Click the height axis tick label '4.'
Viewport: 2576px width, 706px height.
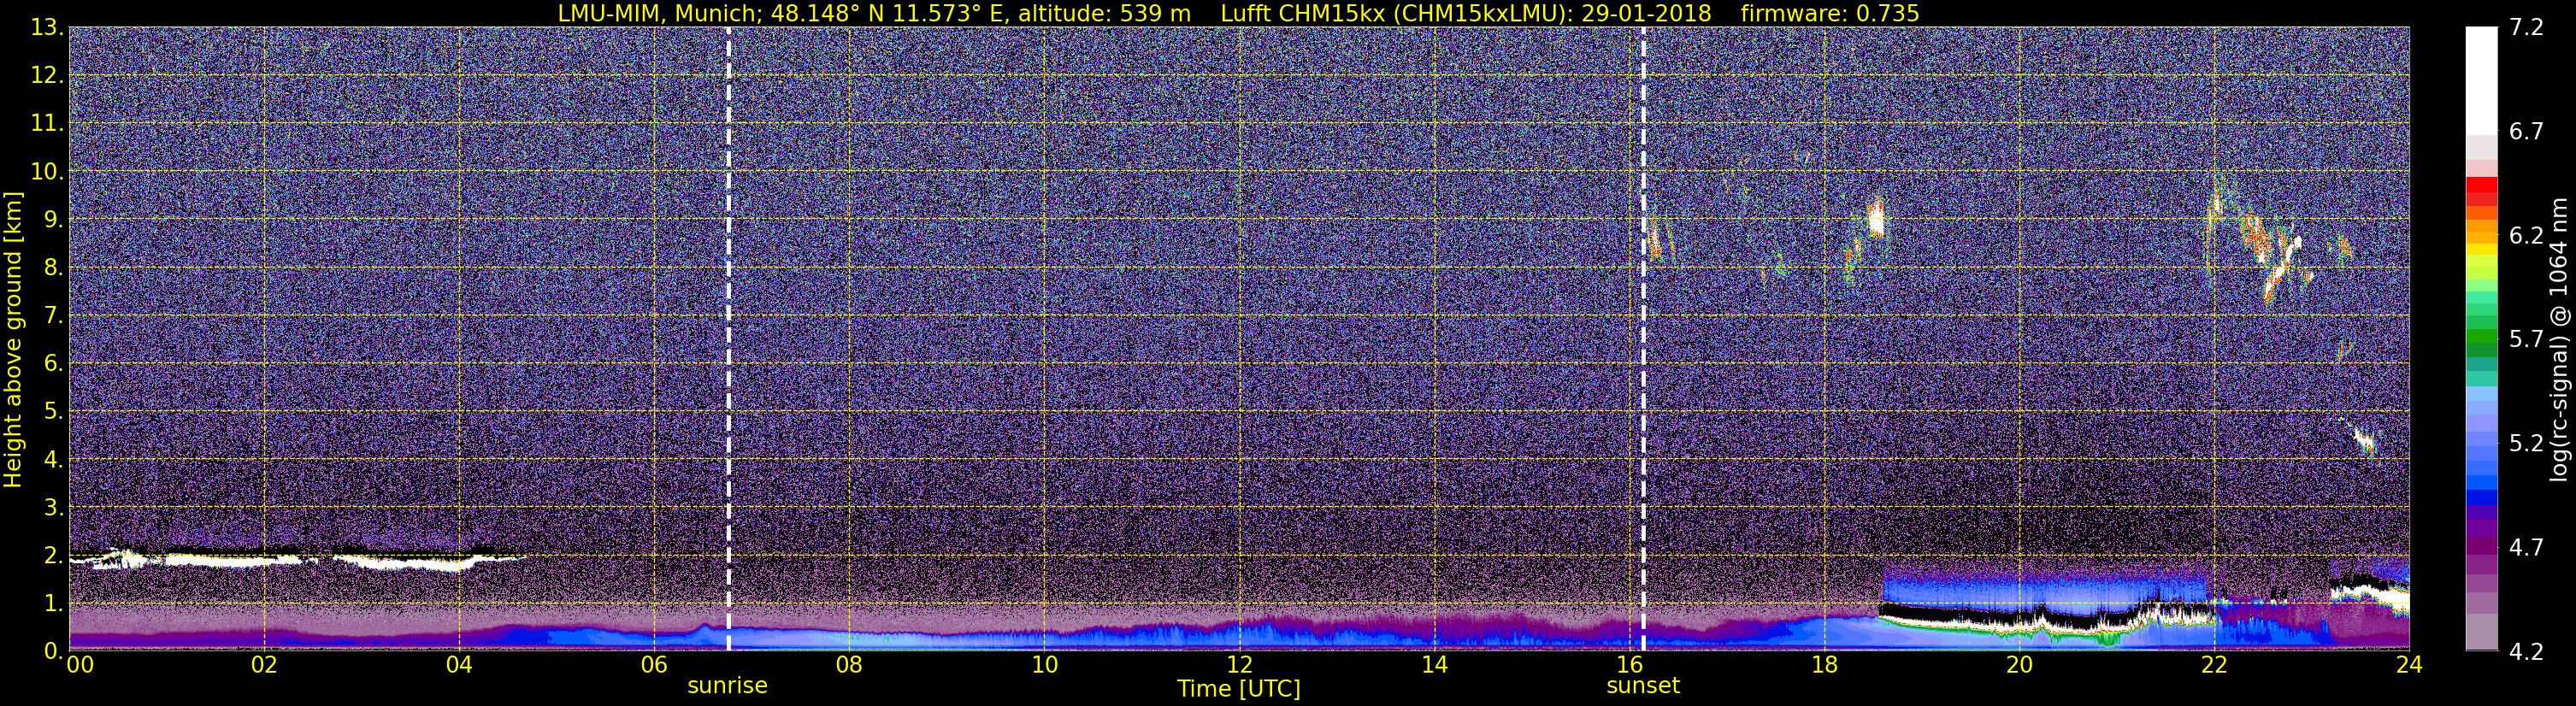[54, 460]
